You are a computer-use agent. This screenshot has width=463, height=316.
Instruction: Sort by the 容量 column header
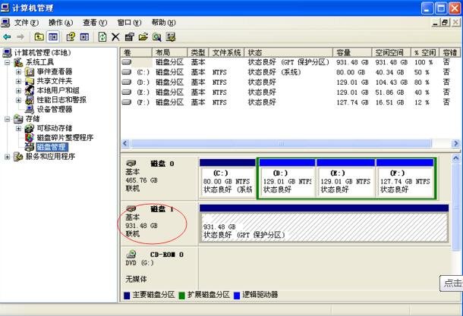click(x=353, y=53)
